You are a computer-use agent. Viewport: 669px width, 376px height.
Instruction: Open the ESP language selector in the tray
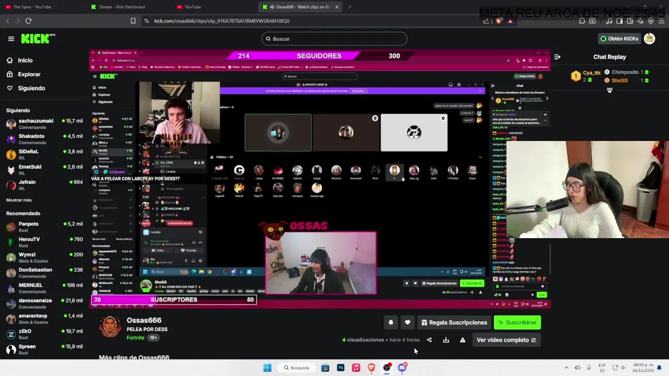(x=602, y=368)
